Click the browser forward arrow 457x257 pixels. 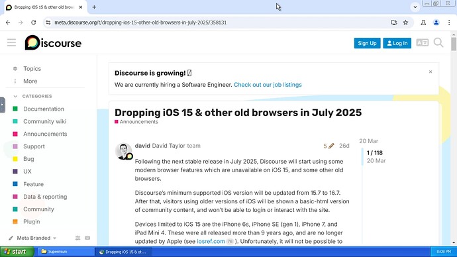[x=21, y=23]
